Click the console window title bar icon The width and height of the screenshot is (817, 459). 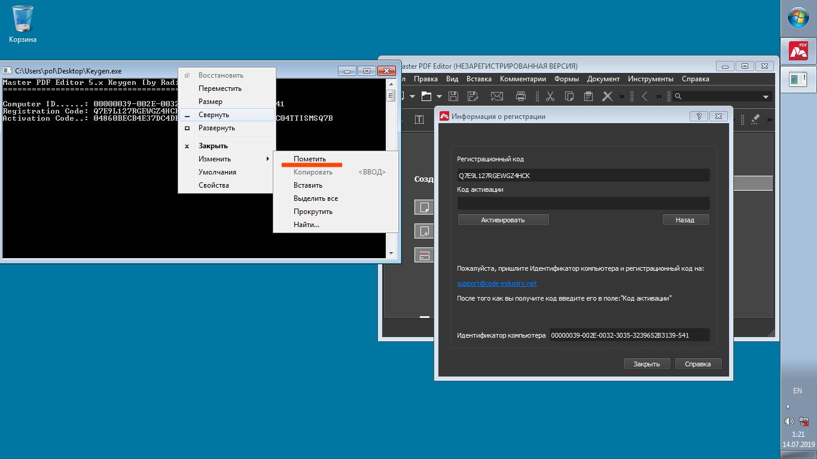click(x=8, y=71)
